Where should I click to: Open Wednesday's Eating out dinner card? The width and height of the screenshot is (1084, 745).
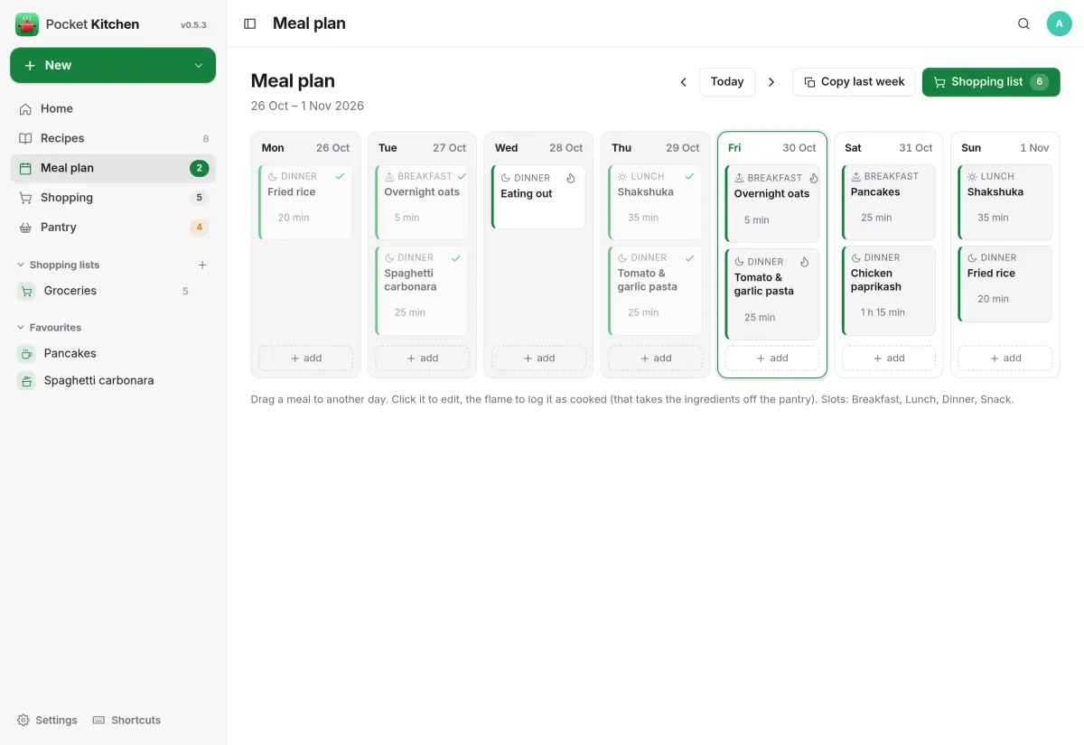click(x=538, y=196)
